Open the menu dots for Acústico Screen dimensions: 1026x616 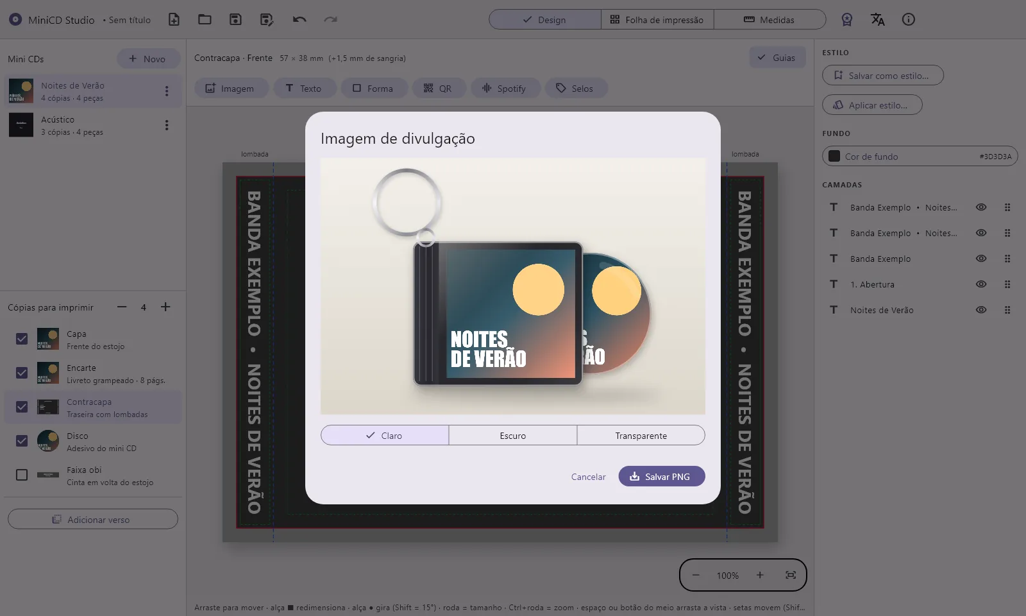[x=167, y=125]
